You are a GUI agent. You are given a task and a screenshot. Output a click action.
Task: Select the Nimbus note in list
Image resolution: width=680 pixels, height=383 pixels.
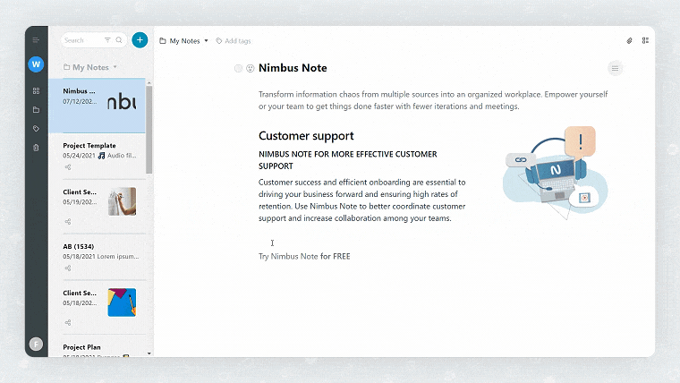coord(98,106)
